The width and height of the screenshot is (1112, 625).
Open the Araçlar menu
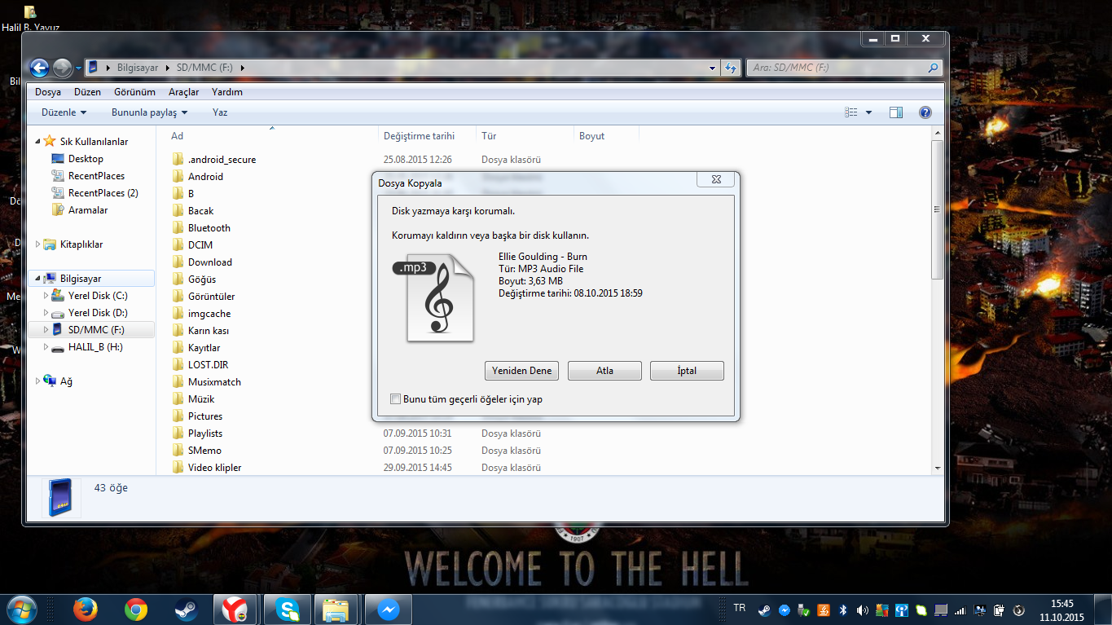click(x=183, y=92)
